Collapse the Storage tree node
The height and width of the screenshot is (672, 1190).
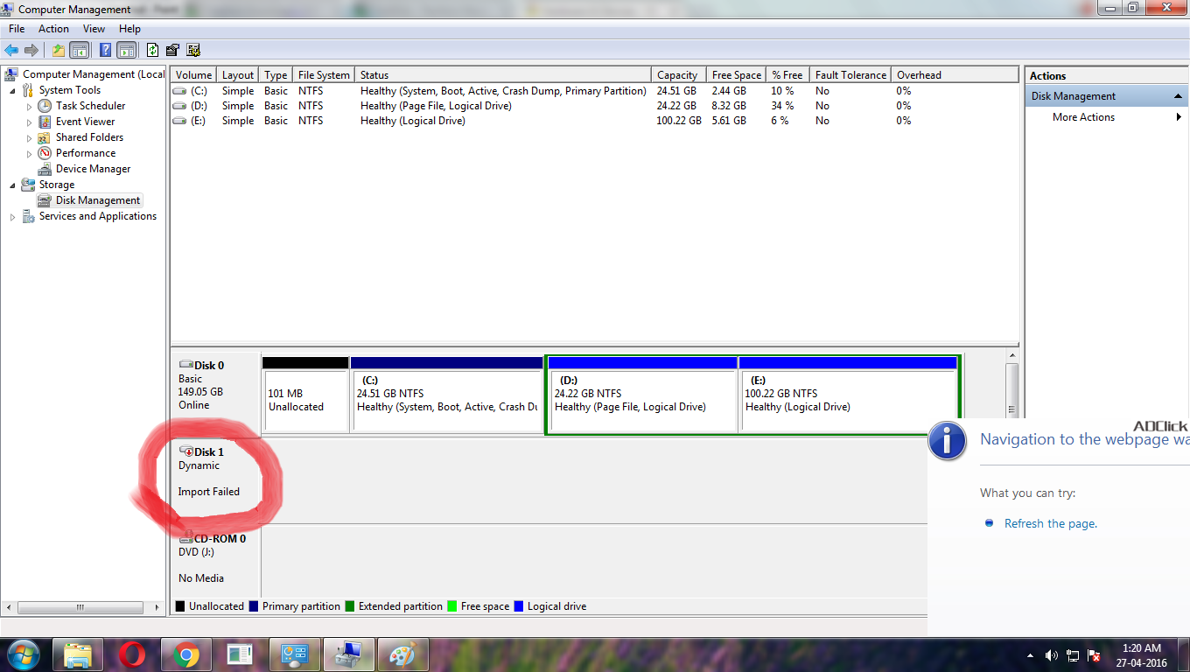point(12,185)
